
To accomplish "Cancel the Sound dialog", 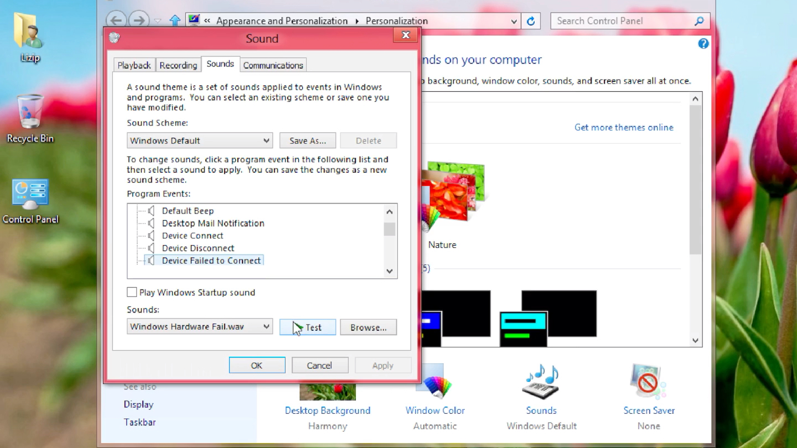I will pyautogui.click(x=320, y=366).
